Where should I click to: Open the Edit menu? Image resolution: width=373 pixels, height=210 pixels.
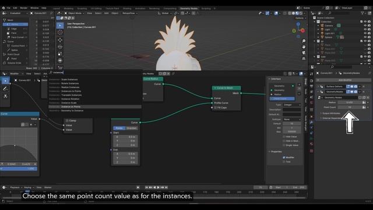point(15,8)
